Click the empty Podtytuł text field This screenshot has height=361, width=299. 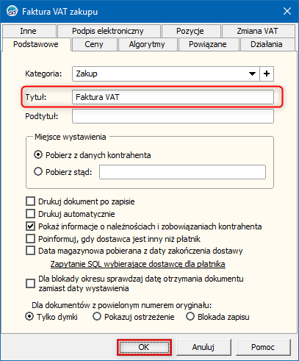click(173, 116)
